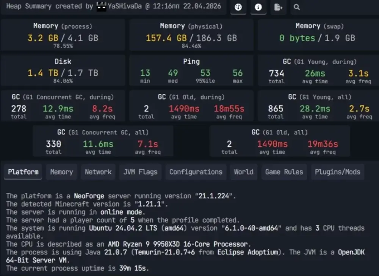Image resolution: width=379 pixels, height=276 pixels.
Task: Select the Configurations tab
Action: tap(196, 172)
